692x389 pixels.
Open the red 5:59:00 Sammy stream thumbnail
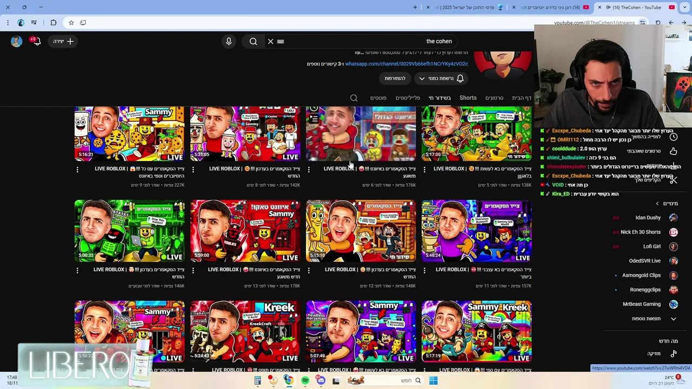245,231
